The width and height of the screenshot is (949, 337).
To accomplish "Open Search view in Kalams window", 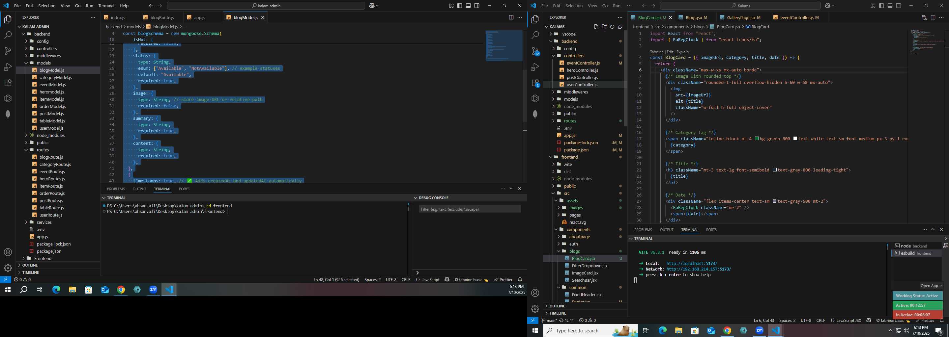I will pyautogui.click(x=535, y=35).
